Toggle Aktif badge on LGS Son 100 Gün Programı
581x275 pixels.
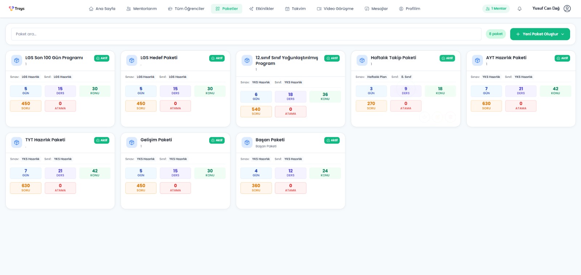click(102, 58)
